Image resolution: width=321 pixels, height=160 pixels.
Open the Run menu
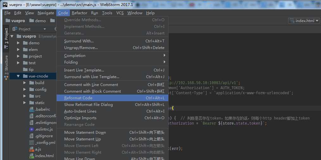coord(94,13)
